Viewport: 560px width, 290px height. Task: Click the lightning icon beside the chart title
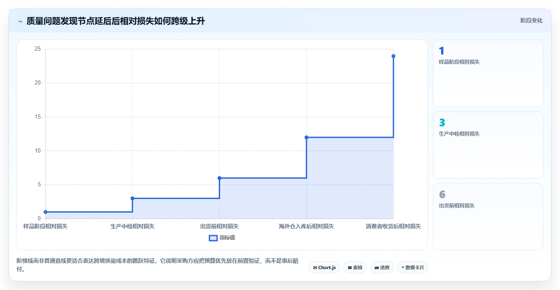tap(20, 21)
